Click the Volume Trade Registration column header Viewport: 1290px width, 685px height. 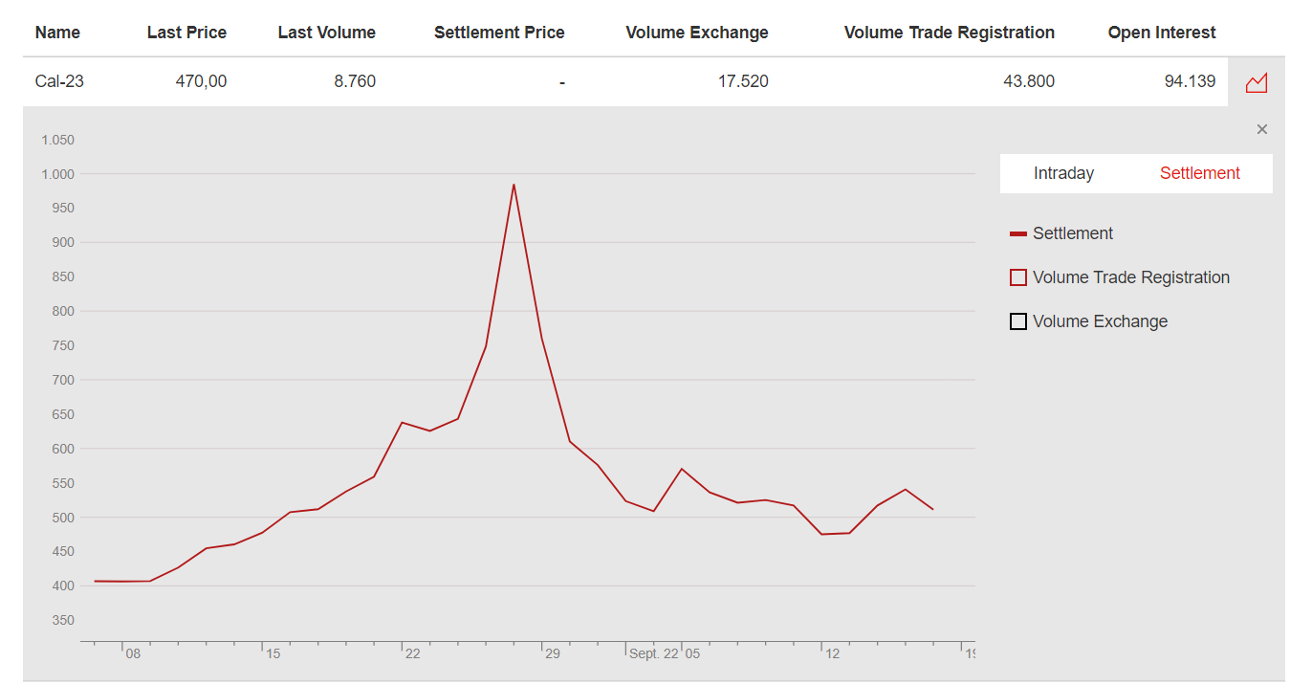(950, 33)
